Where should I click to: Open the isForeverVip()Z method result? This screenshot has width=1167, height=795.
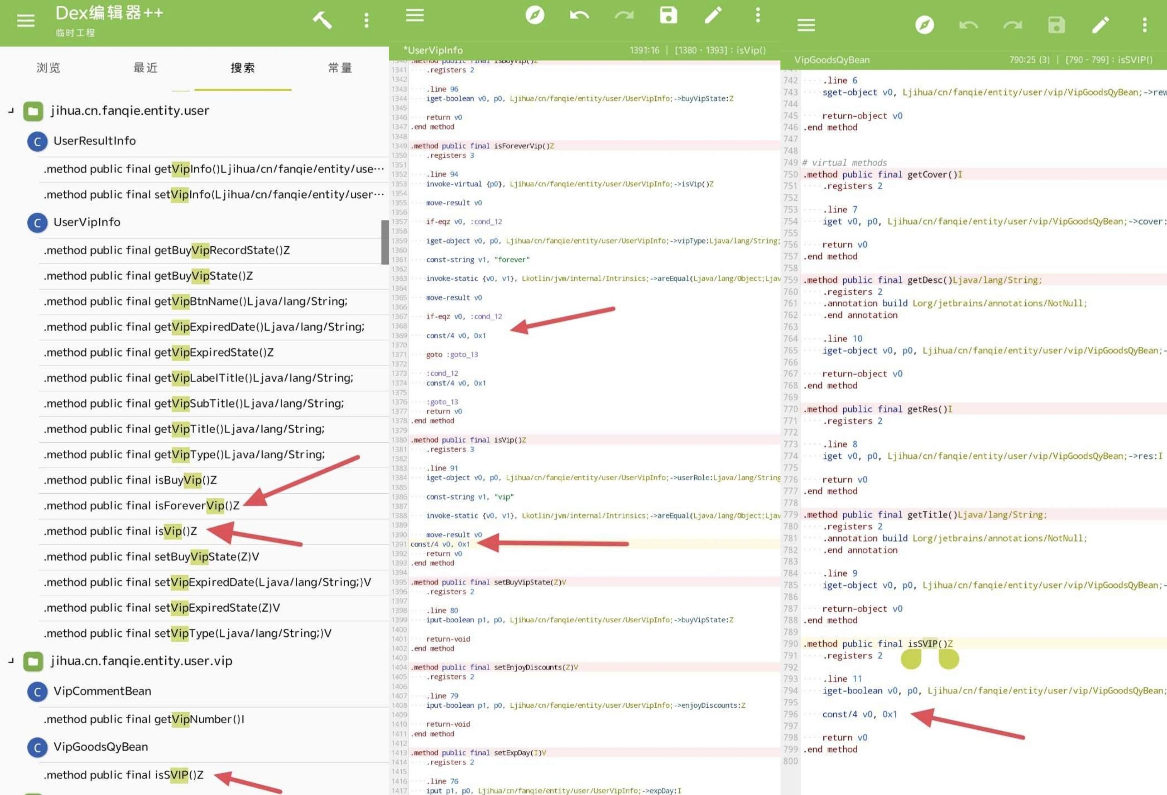click(142, 506)
